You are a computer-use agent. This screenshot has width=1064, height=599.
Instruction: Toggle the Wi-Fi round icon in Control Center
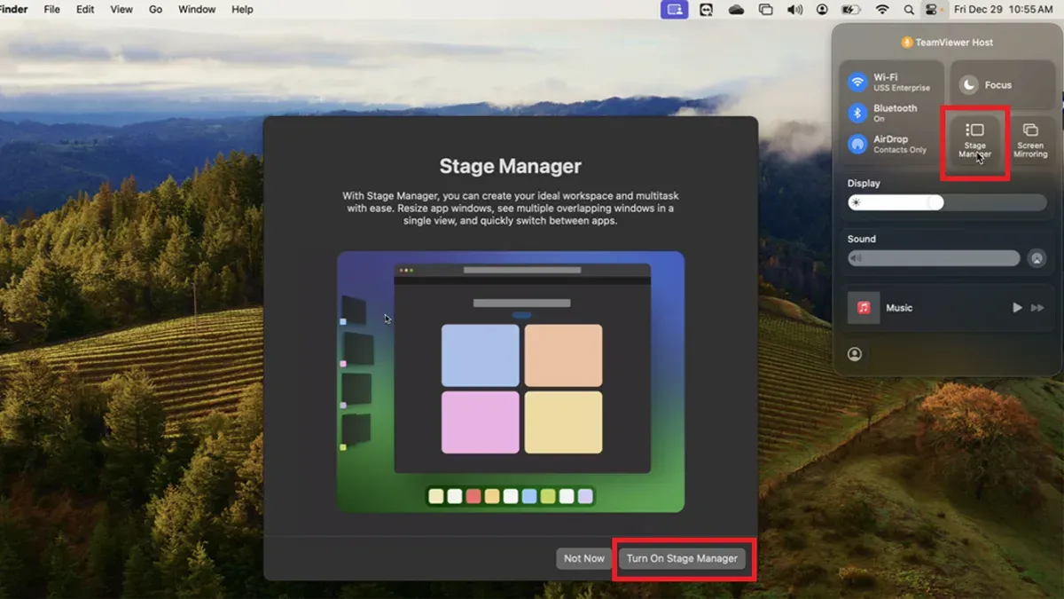point(857,82)
